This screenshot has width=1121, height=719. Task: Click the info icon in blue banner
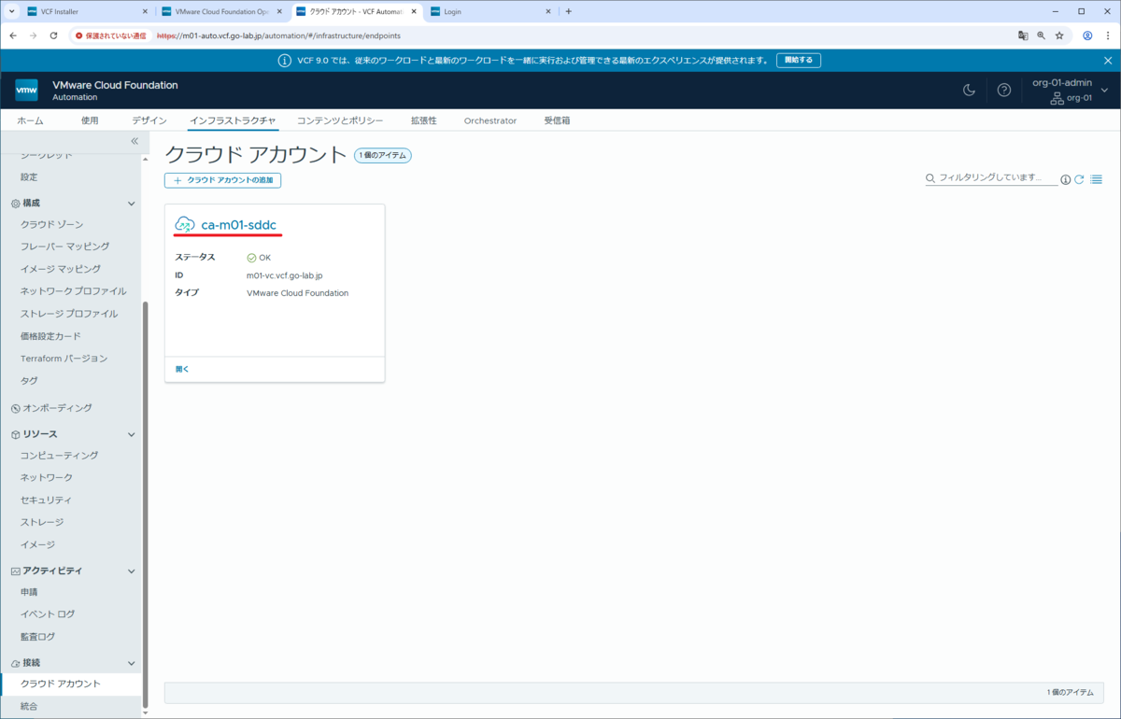tap(285, 60)
